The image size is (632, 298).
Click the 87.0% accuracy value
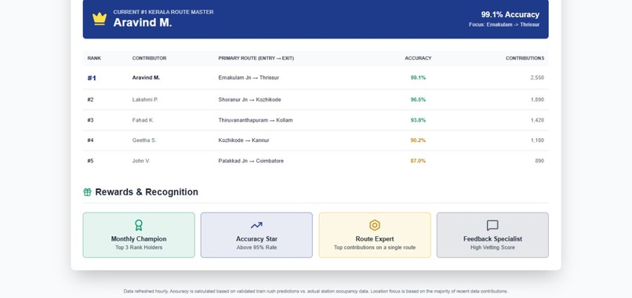click(418, 161)
